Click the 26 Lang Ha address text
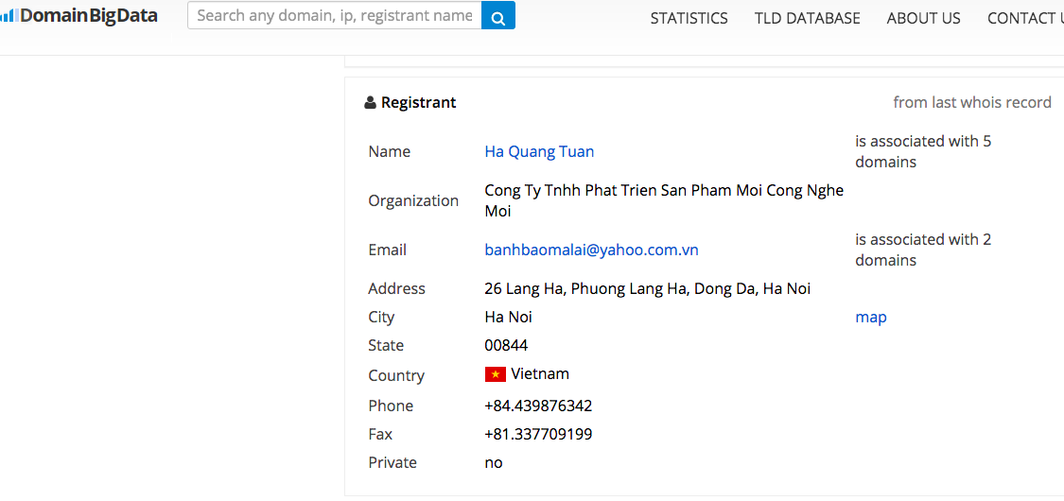 pyautogui.click(x=647, y=289)
